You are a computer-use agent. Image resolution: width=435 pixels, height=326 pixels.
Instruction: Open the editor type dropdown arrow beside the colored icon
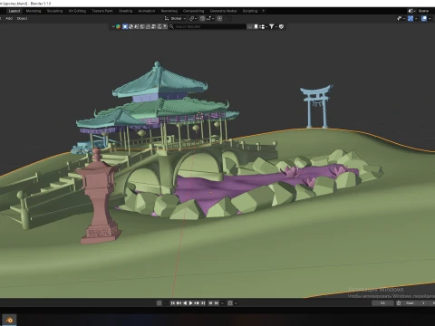point(113,26)
